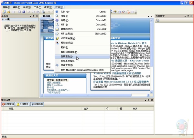Select 關於 Microsoft Visual Basic 2008 Express
Image resolution: width=194 pixels, height=139 pixels.
pyautogui.click(x=82, y=70)
